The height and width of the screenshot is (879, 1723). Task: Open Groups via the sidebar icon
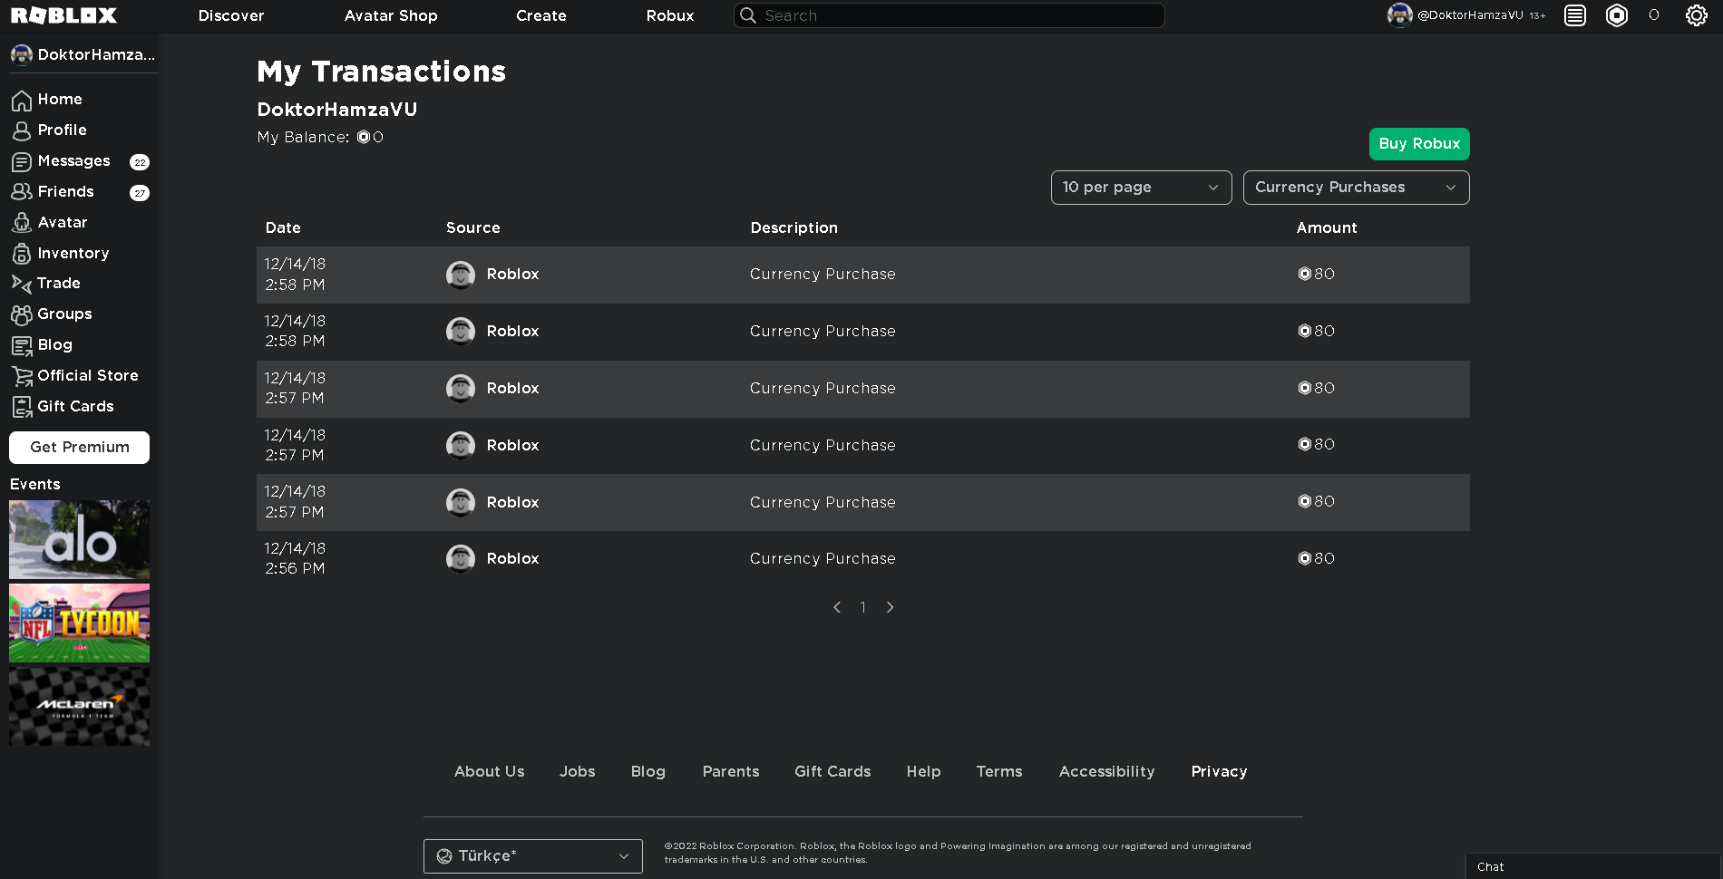coord(22,314)
